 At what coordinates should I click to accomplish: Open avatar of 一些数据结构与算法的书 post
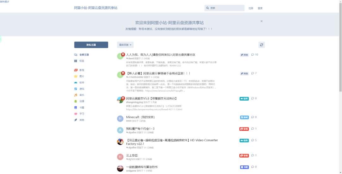point(120,169)
